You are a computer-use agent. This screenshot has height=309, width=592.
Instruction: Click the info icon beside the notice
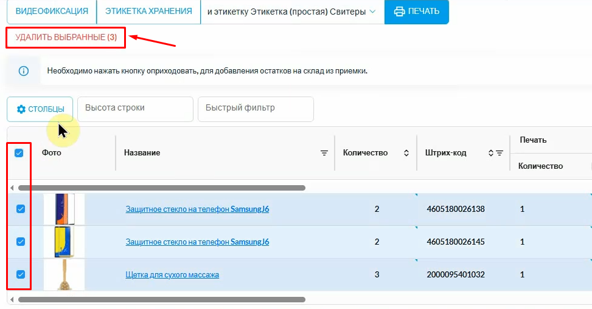tap(24, 71)
